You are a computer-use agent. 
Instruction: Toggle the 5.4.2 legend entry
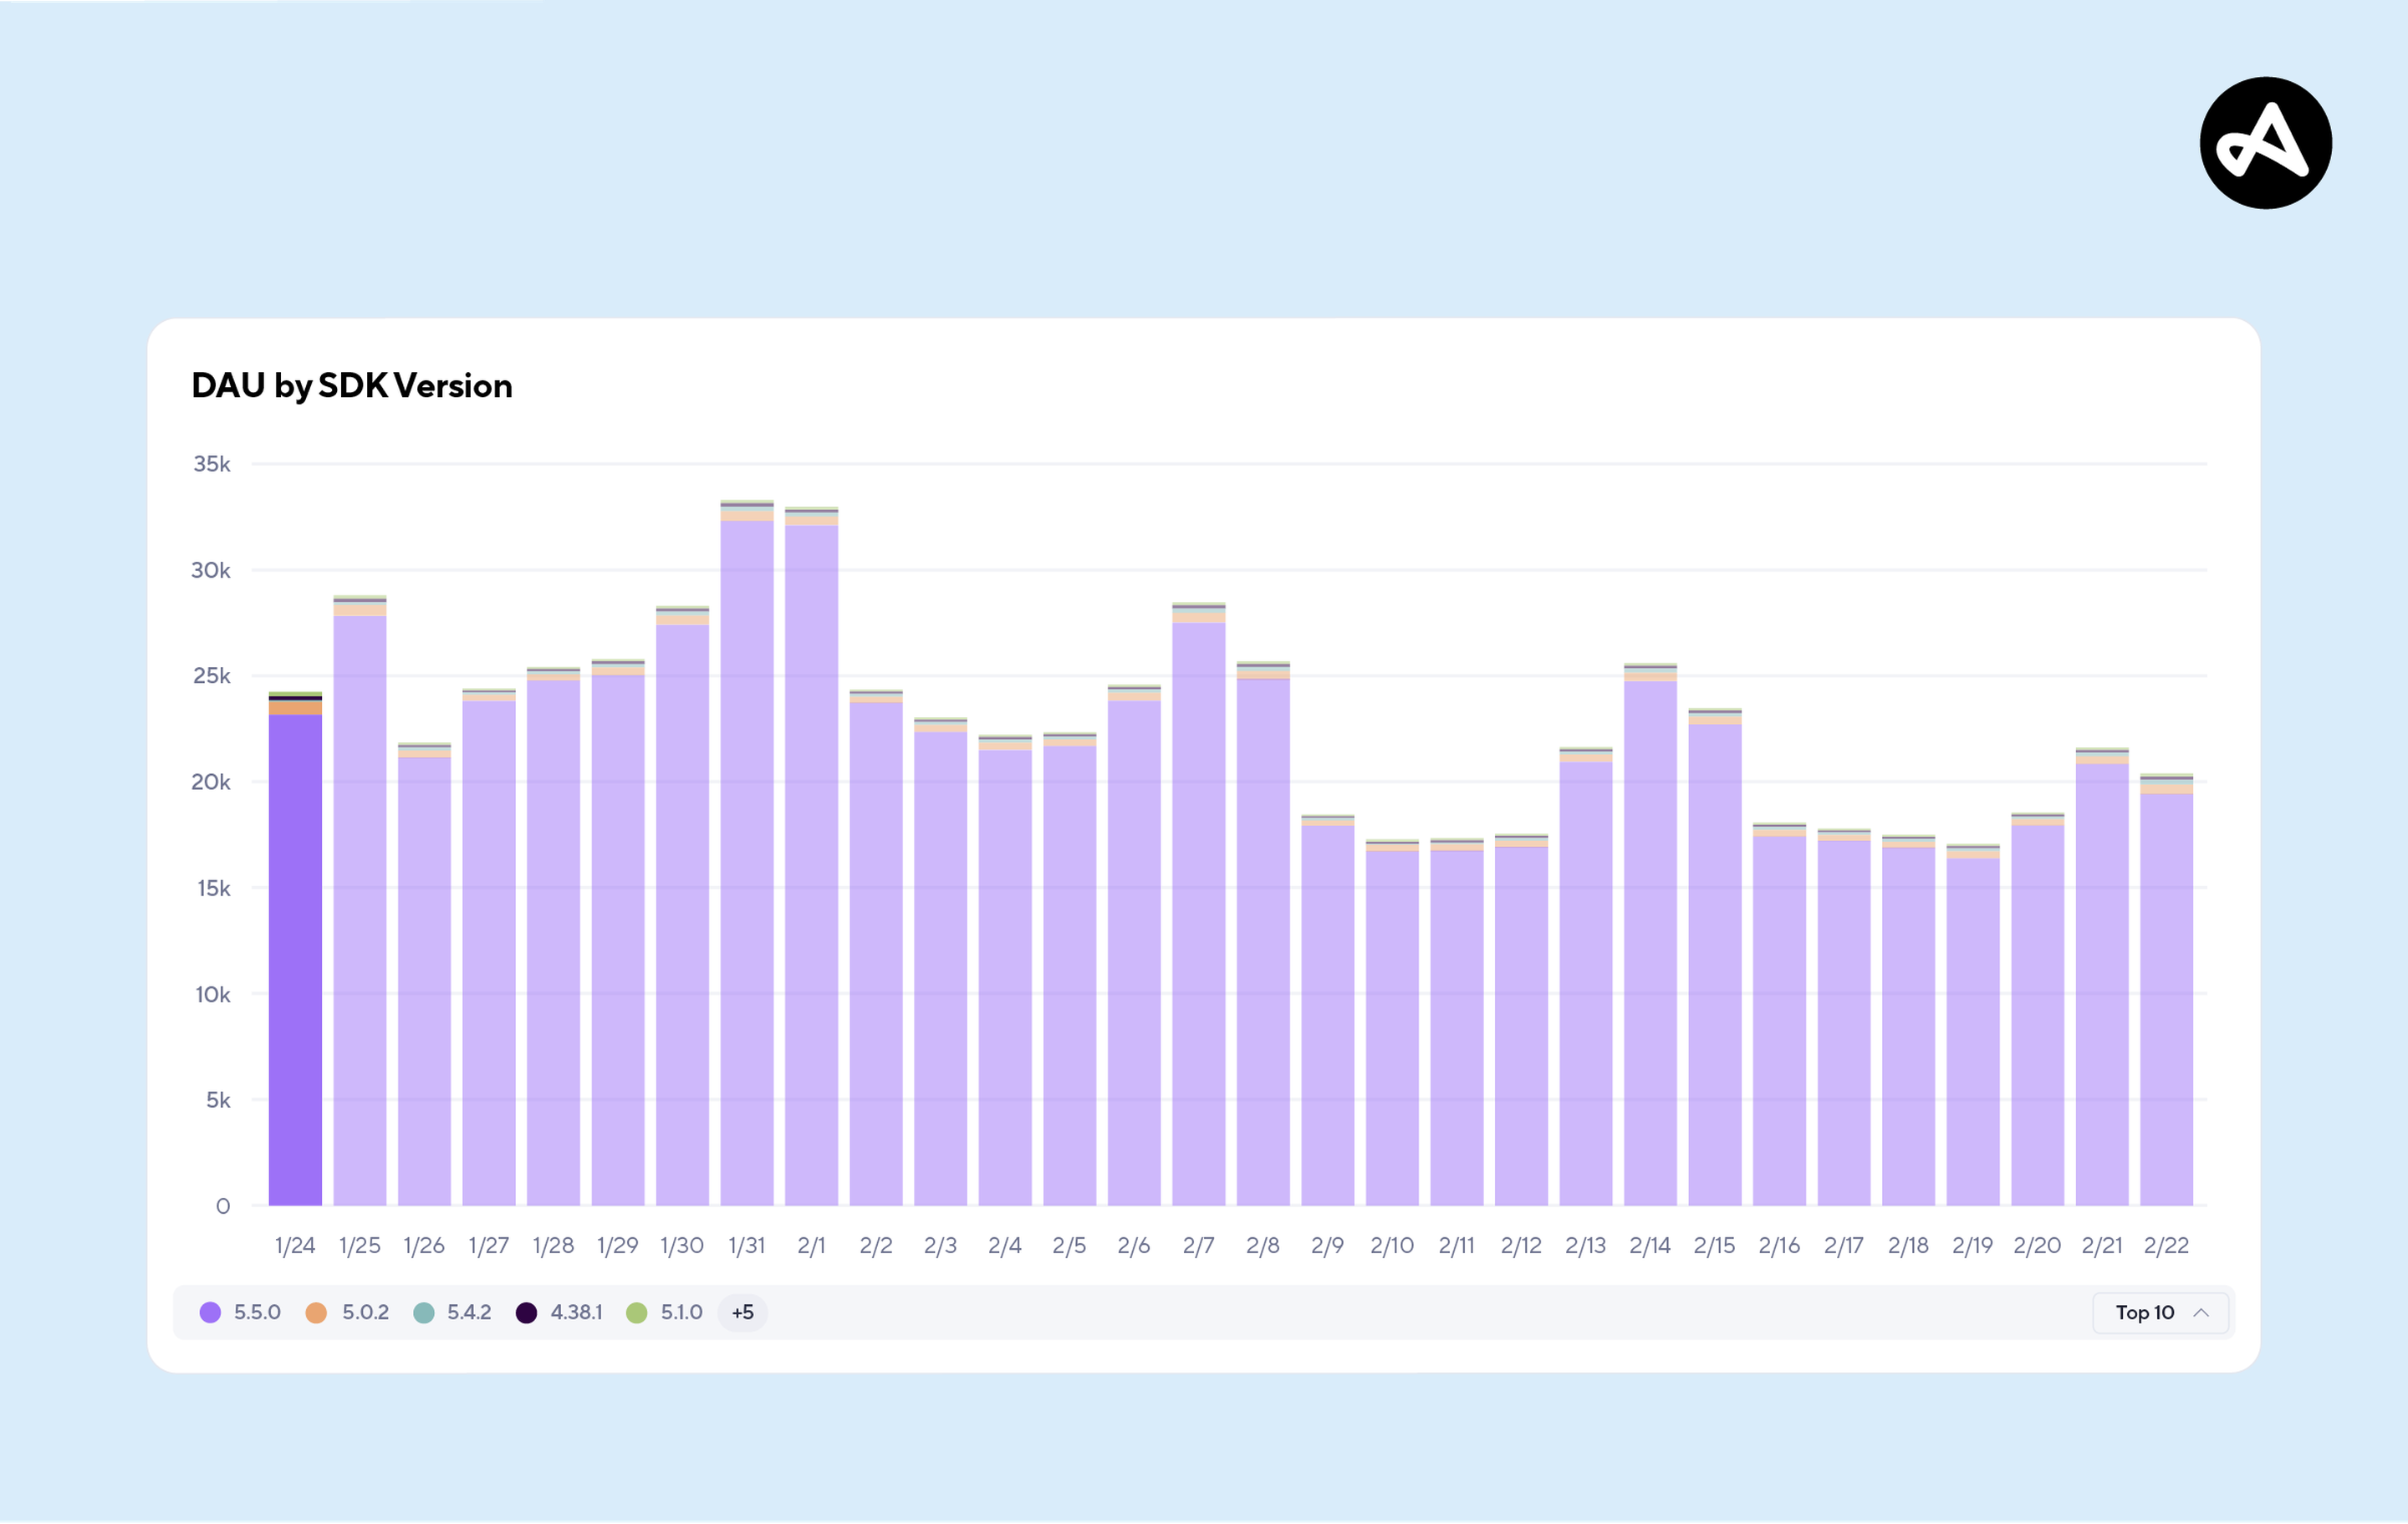[x=452, y=1312]
